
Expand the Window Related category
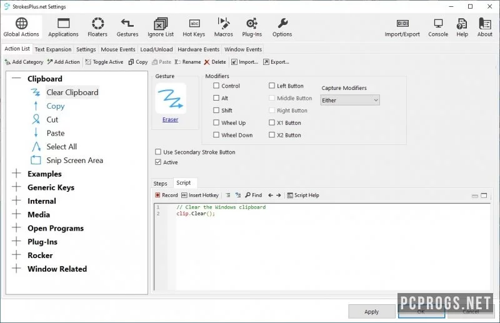[16, 269]
